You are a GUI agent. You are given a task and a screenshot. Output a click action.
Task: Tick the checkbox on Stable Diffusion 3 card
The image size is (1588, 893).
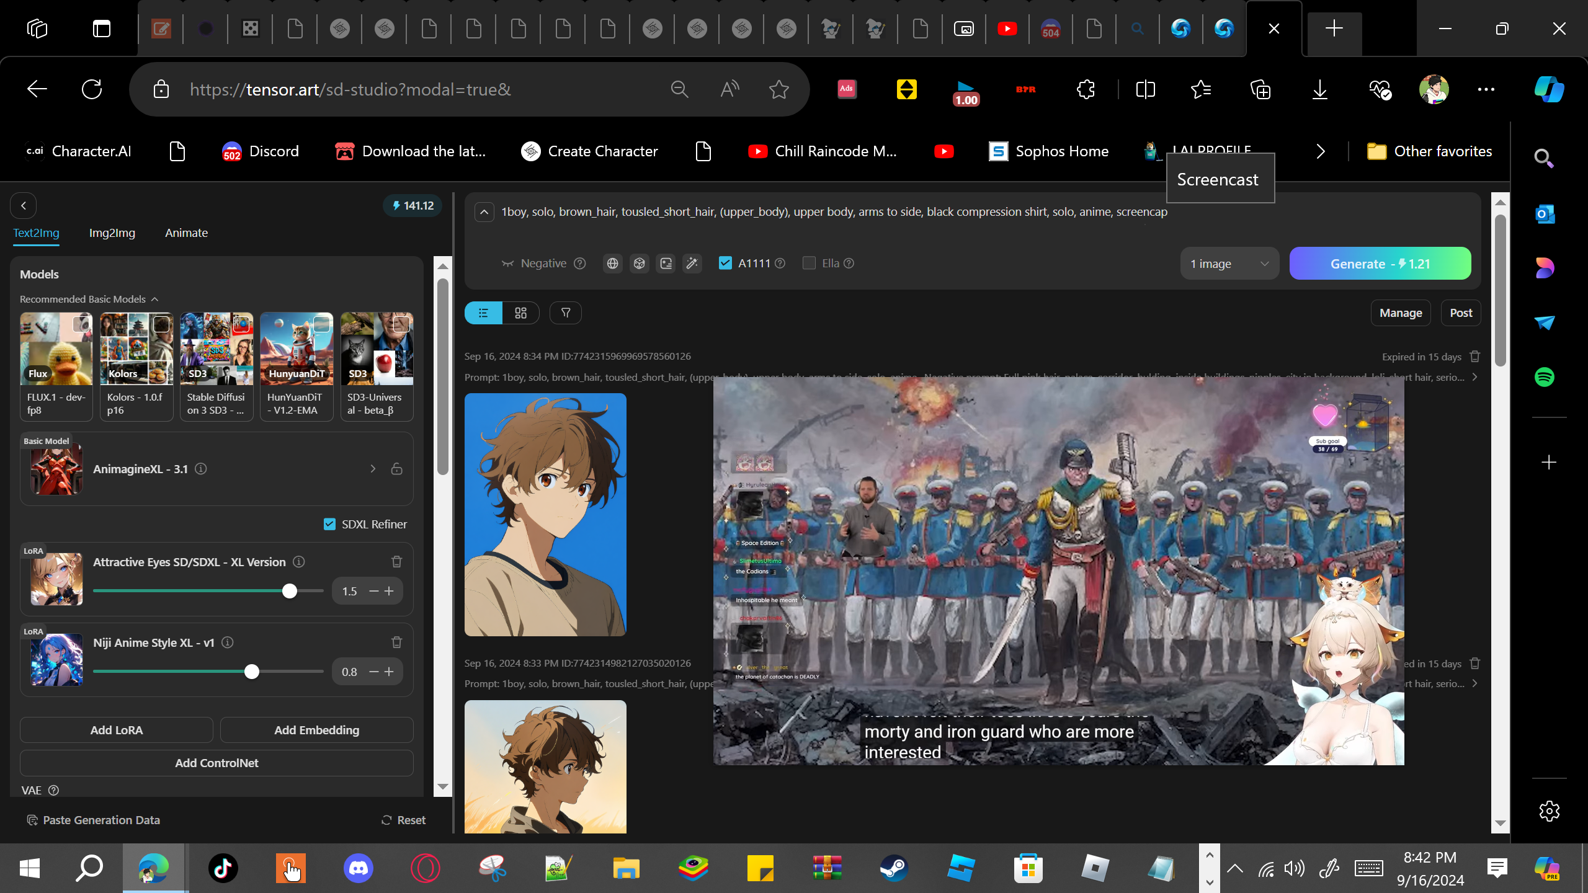241,324
